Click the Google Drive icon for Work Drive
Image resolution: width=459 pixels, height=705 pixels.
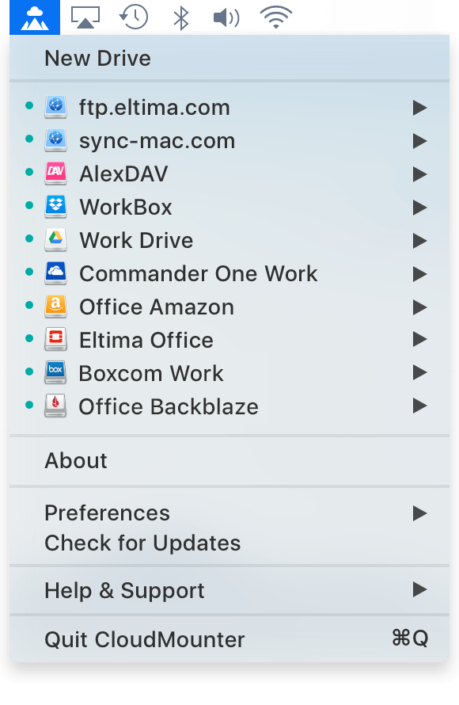(55, 240)
